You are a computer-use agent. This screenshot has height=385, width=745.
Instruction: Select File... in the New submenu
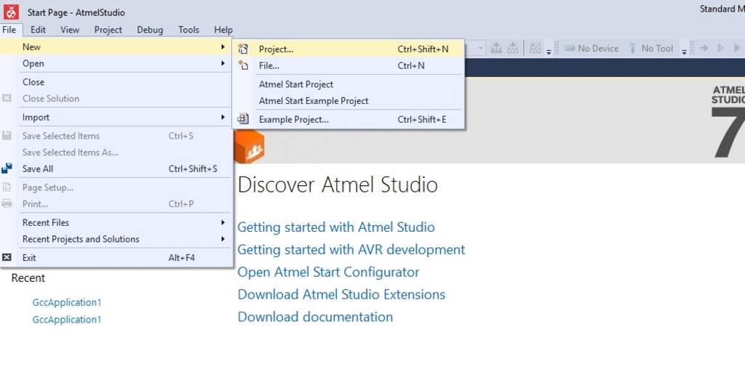(x=348, y=65)
